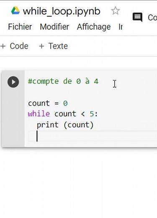Screen dimensions: 157x218
Task: Open the Modifier menu
Action: pos(54,27)
